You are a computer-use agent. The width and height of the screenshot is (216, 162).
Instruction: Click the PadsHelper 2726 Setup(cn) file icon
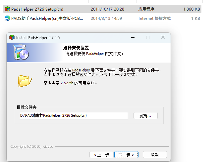(7, 9)
